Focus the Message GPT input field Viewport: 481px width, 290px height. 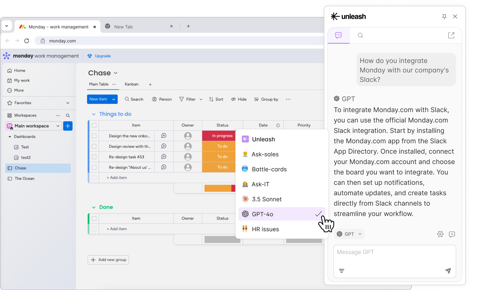(395, 261)
